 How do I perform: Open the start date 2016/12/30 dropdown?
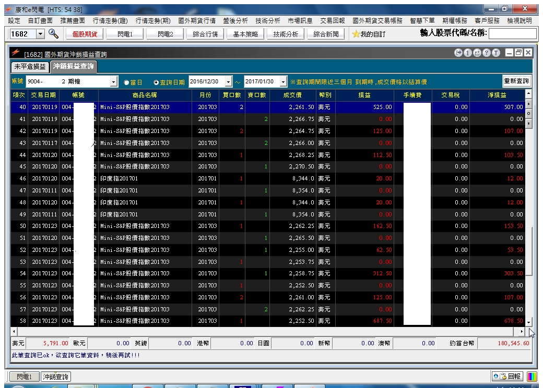tap(229, 81)
